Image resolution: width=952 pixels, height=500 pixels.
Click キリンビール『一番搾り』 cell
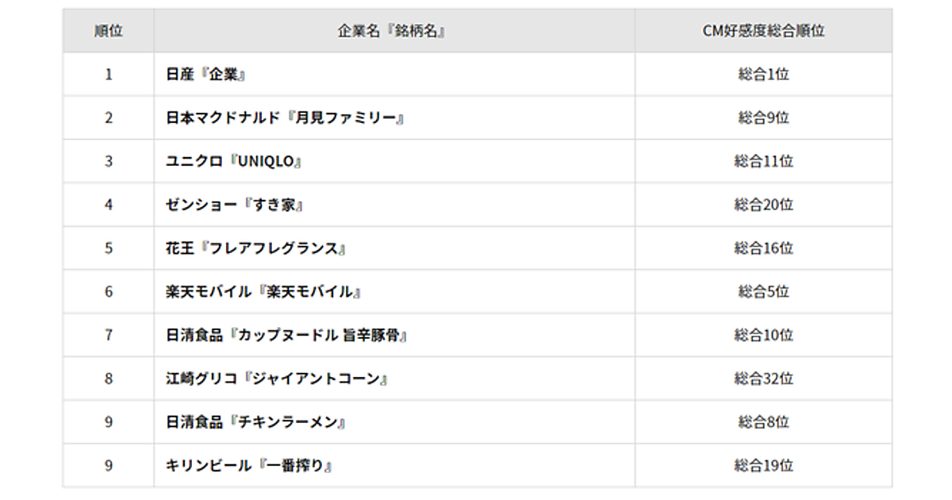tap(249, 466)
